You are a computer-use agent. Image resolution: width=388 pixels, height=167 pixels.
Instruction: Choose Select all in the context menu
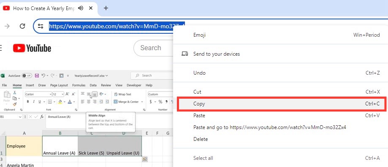[281, 158]
